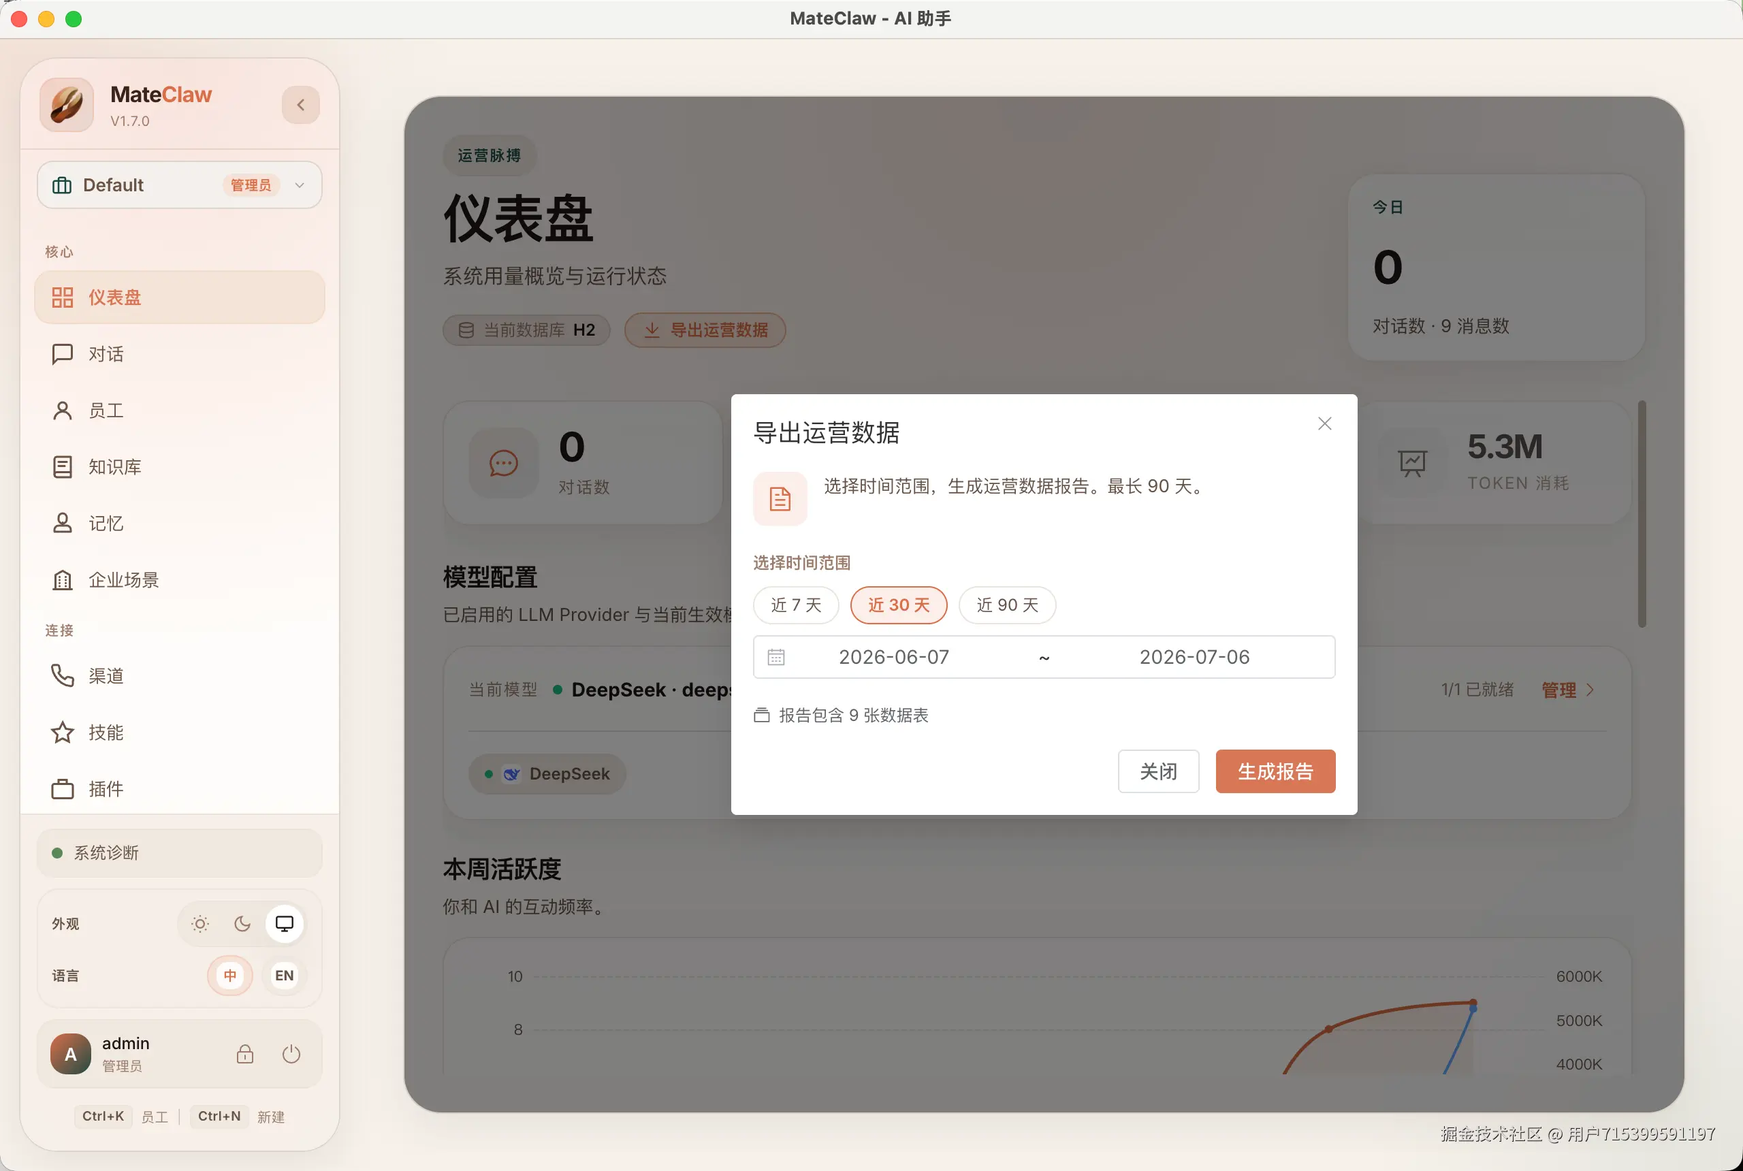The image size is (1743, 1171).
Task: Switch language to EN
Action: [x=285, y=976]
